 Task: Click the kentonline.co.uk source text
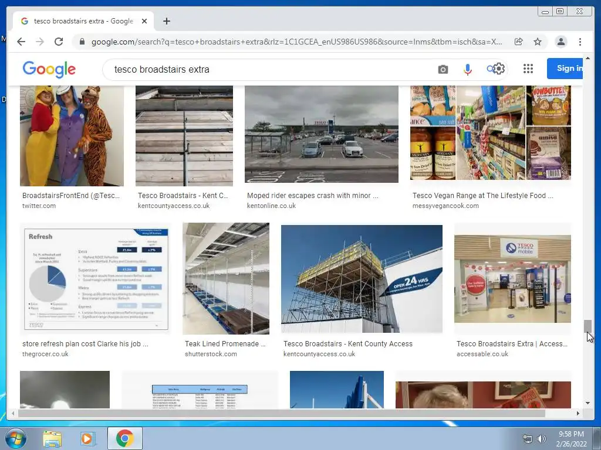pos(271,206)
